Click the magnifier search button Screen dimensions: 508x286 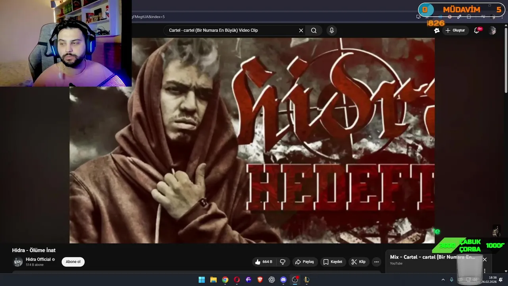[314, 31]
